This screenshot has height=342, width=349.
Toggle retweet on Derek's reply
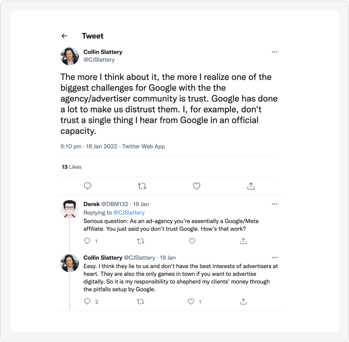click(x=140, y=241)
